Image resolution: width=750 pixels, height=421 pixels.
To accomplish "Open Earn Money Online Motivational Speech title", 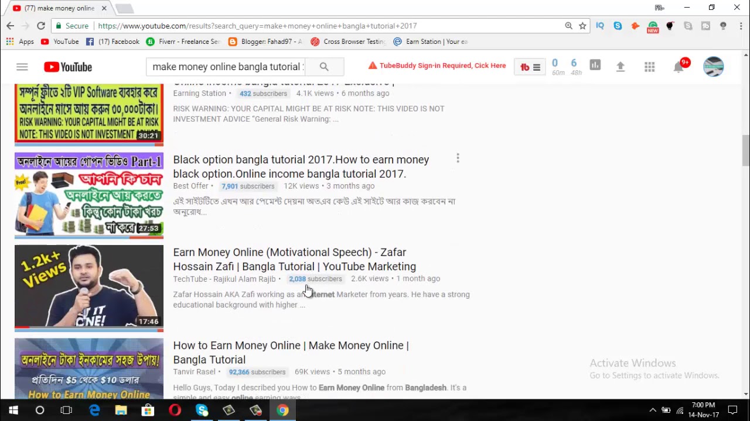I will point(295,259).
